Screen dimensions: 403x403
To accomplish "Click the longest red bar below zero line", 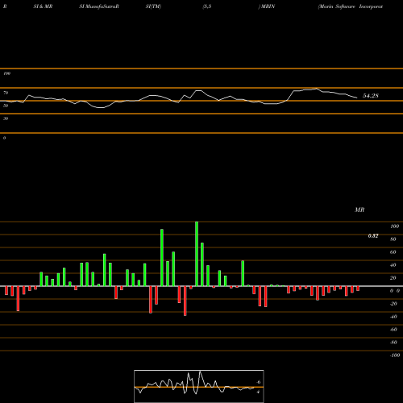I will click(x=185, y=301).
